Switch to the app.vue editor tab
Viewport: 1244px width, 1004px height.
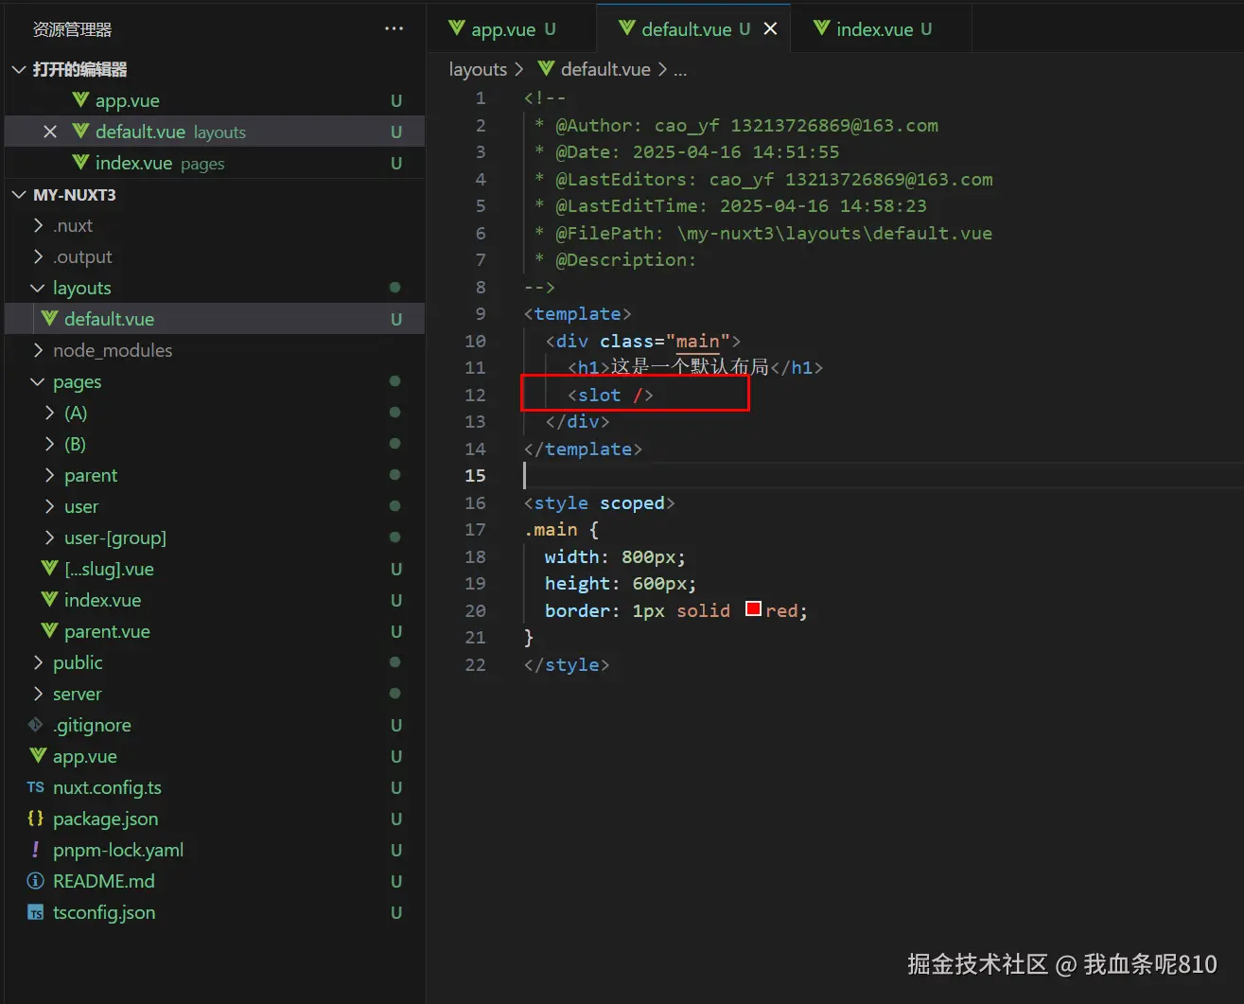(502, 29)
